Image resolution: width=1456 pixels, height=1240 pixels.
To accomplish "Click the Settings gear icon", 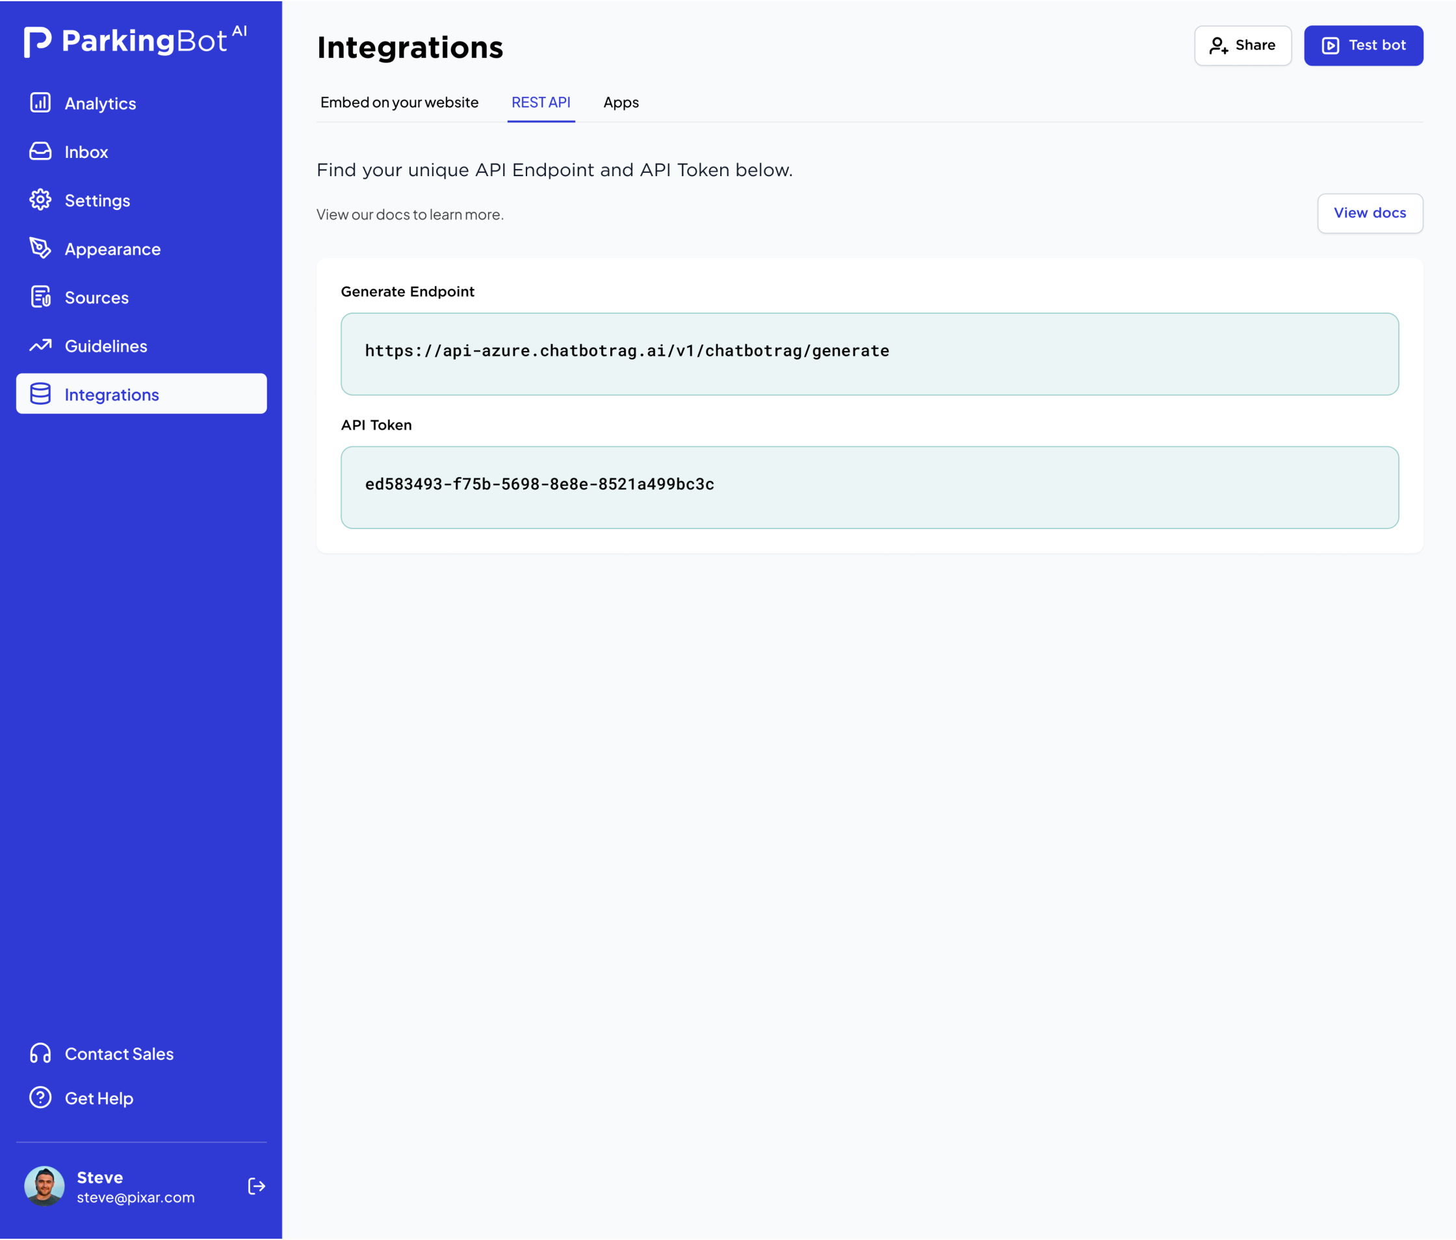I will [x=40, y=200].
